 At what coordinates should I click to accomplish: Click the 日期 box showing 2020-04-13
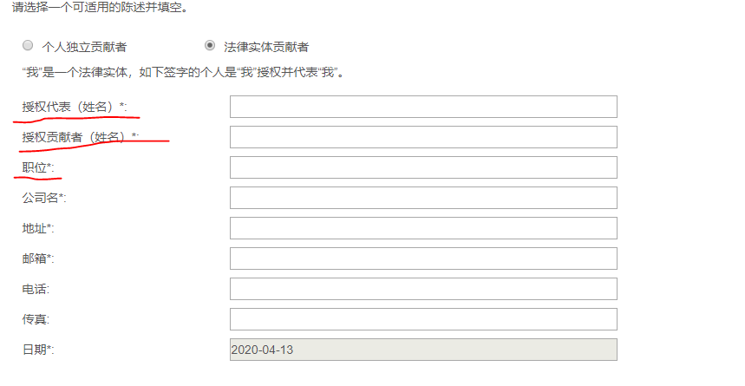click(423, 350)
